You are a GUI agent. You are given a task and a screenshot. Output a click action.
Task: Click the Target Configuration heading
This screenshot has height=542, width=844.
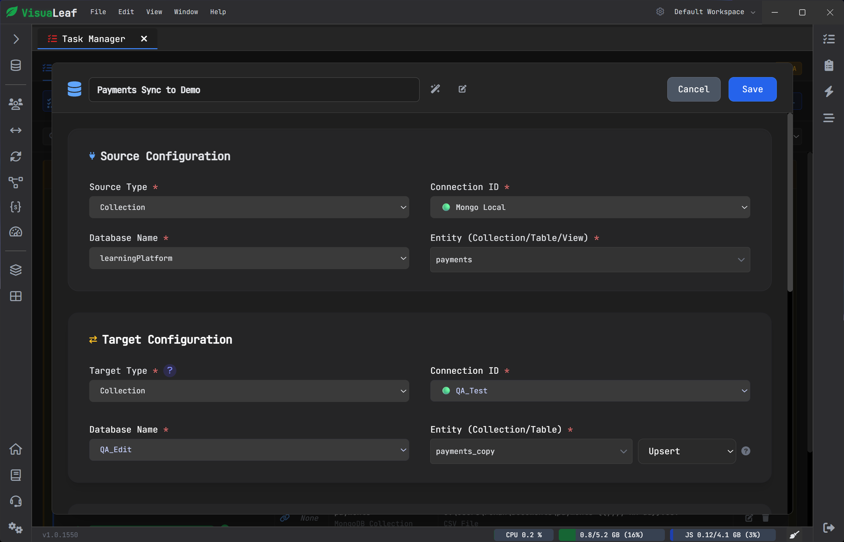tap(167, 340)
